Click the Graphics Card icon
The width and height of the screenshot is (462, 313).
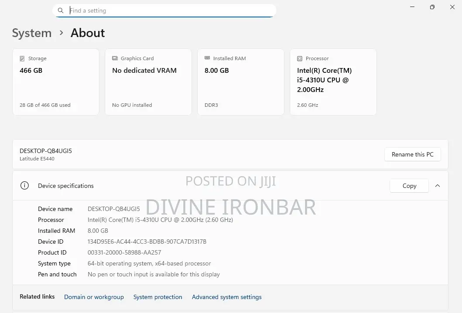tap(115, 58)
